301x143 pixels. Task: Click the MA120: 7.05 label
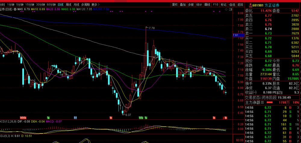click(x=84, y=9)
